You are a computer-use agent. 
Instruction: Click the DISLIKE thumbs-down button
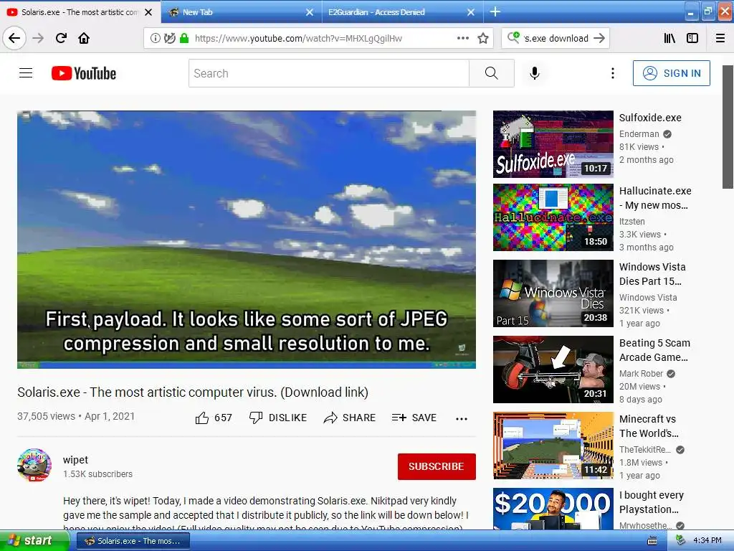278,418
